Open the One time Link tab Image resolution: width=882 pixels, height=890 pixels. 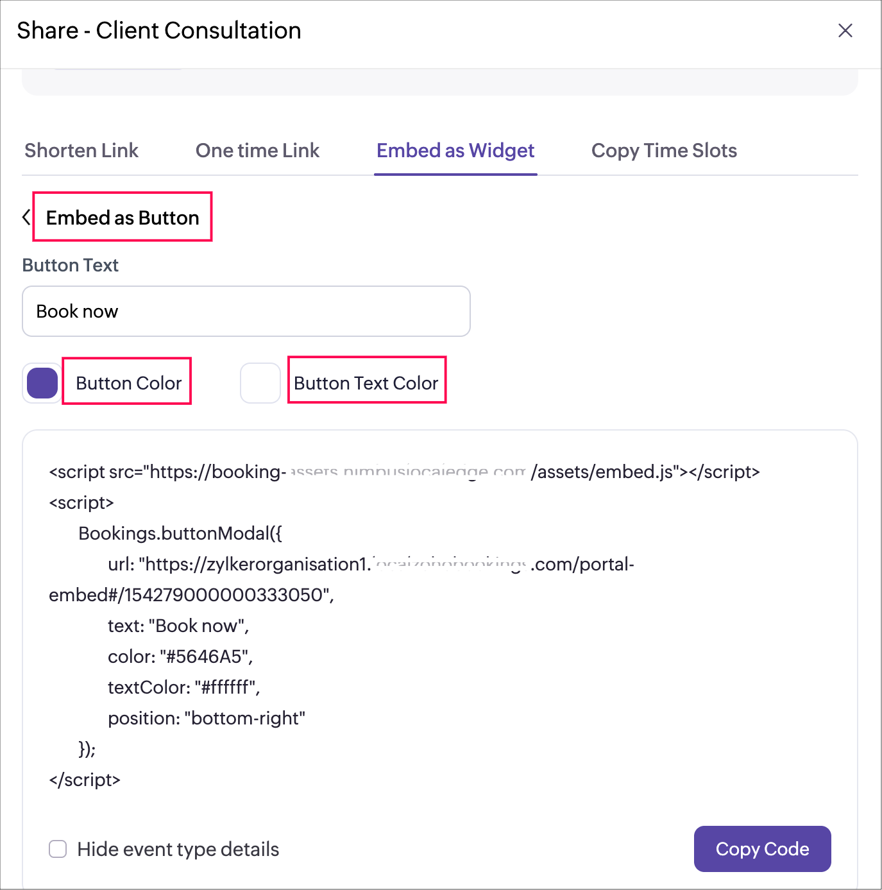point(257,151)
